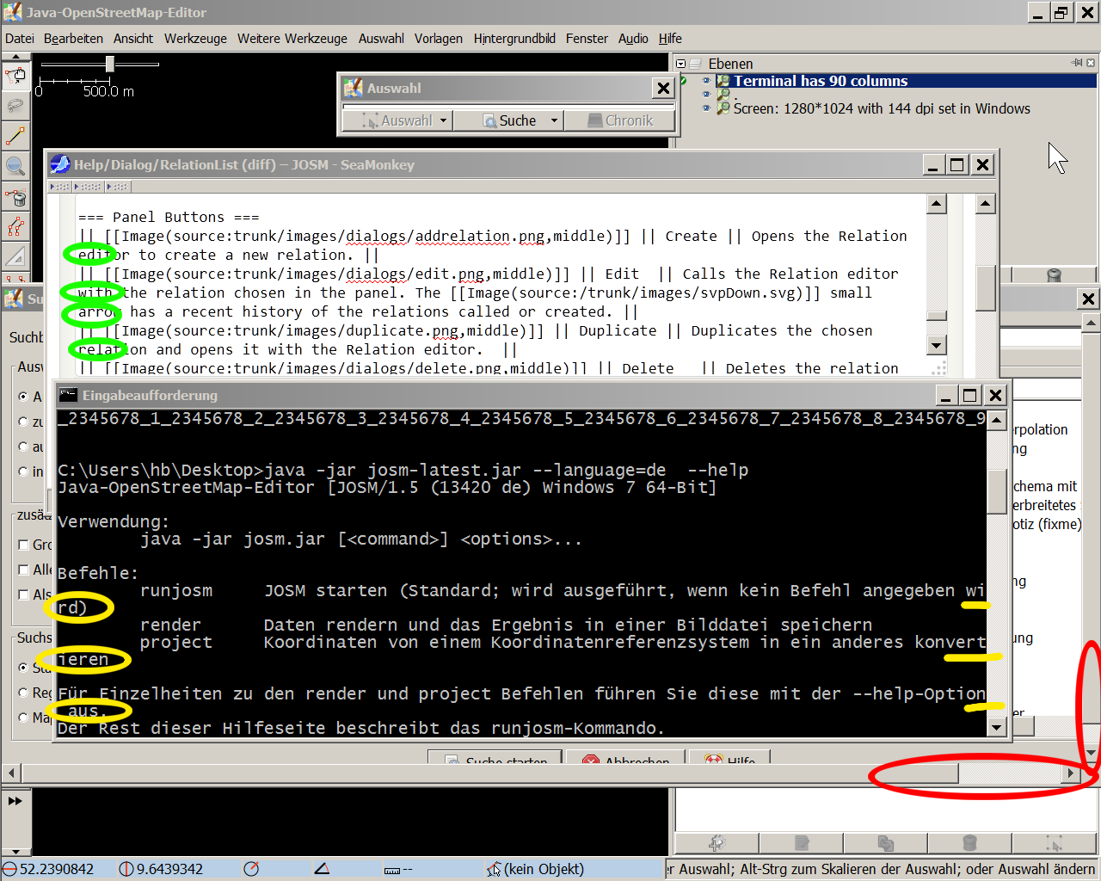This screenshot has height=881, width=1101.
Task: Expand the hidden toolbar double-arrow button
Action: pyautogui.click(x=15, y=801)
